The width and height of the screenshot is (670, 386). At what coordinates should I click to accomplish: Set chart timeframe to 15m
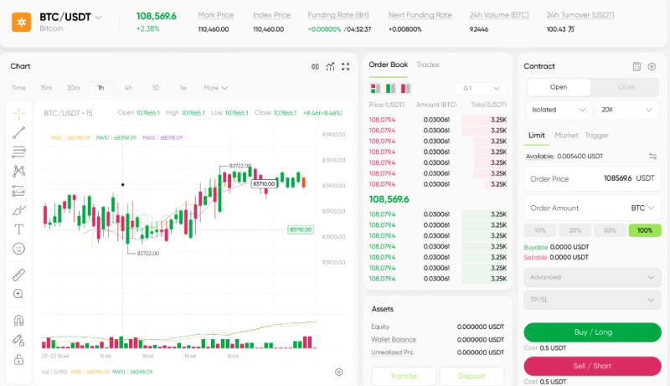coord(46,88)
